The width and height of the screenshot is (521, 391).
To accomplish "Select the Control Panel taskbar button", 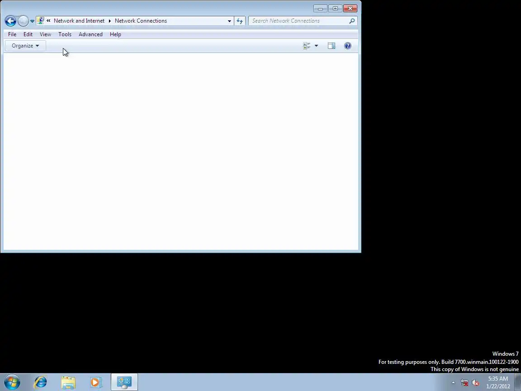I will coord(124,382).
